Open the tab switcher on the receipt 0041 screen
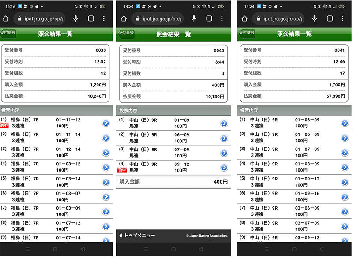The image size is (353, 260). click(330, 19)
